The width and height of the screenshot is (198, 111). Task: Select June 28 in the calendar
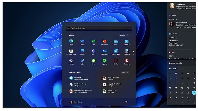coord(176,98)
